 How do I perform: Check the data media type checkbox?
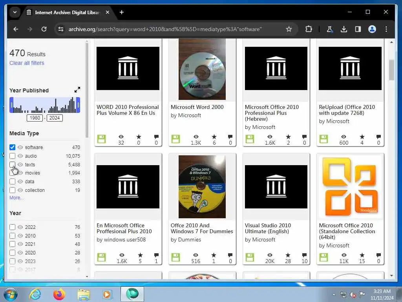[12, 182]
